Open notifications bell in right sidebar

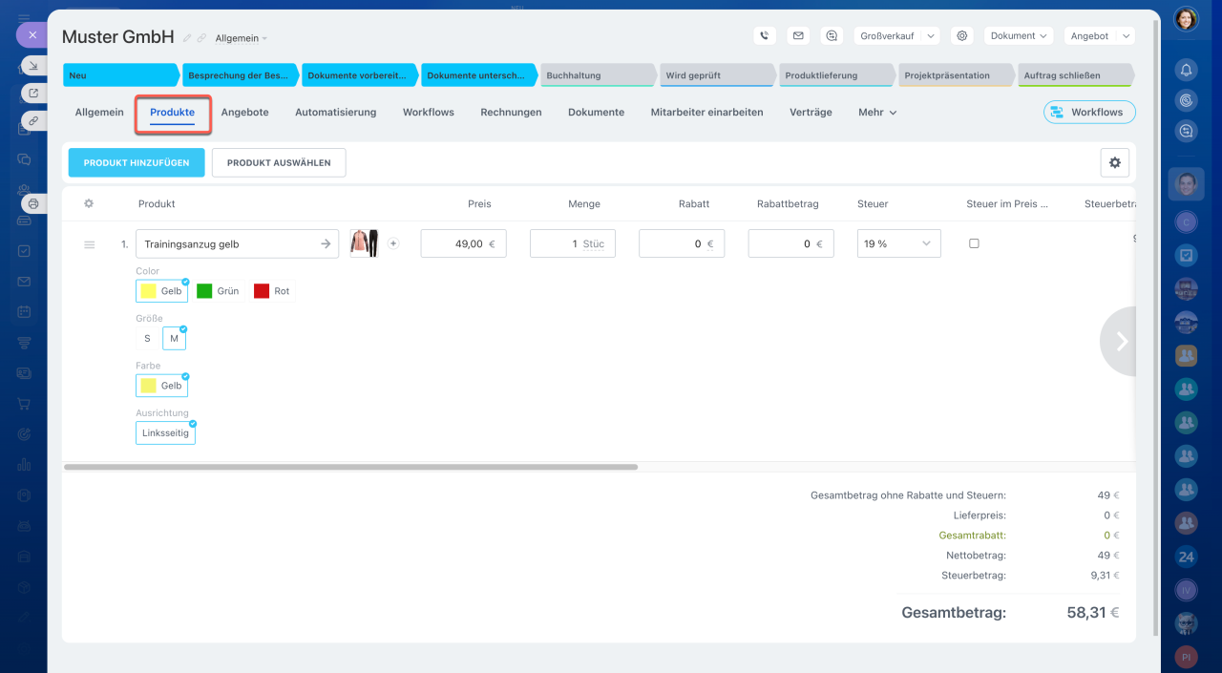tap(1186, 70)
